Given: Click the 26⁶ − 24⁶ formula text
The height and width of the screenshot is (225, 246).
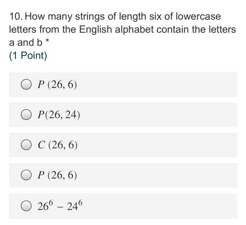Looking at the screenshot, I should point(60,205).
